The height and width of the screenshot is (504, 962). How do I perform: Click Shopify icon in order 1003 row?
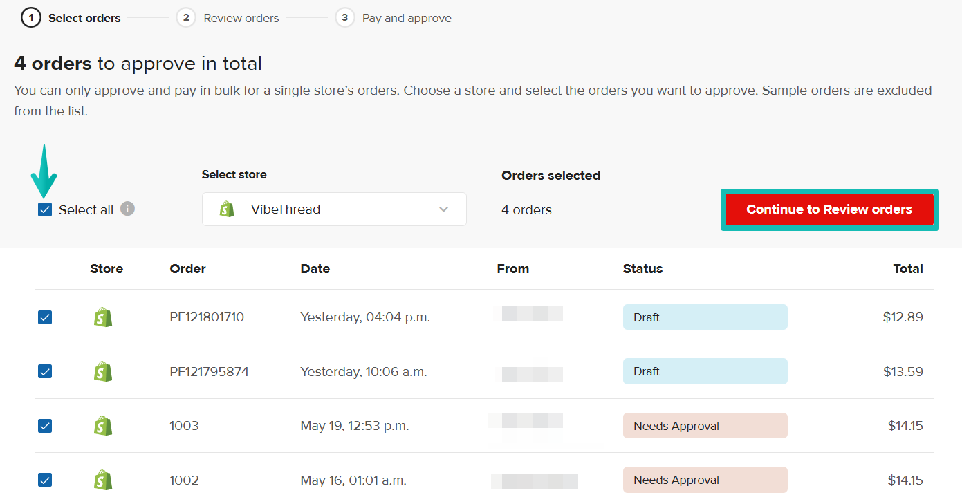(x=103, y=426)
